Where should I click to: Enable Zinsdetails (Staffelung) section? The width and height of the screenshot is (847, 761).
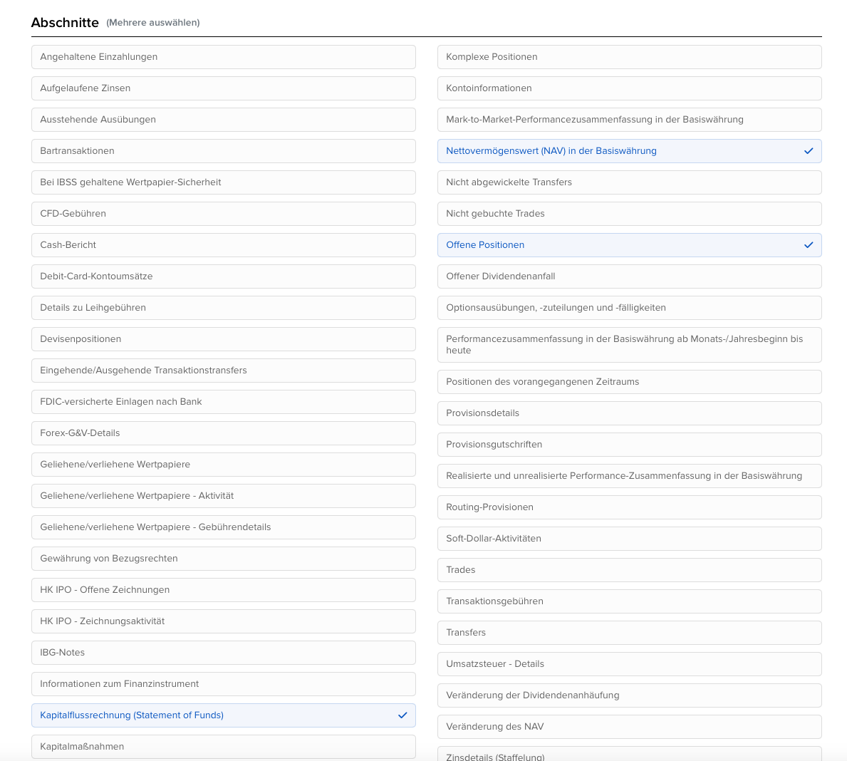click(x=629, y=754)
